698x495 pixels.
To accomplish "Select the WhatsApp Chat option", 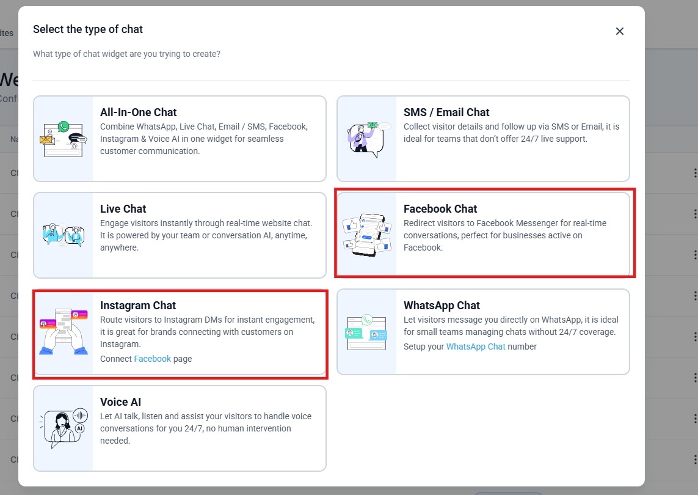I will coord(483,332).
